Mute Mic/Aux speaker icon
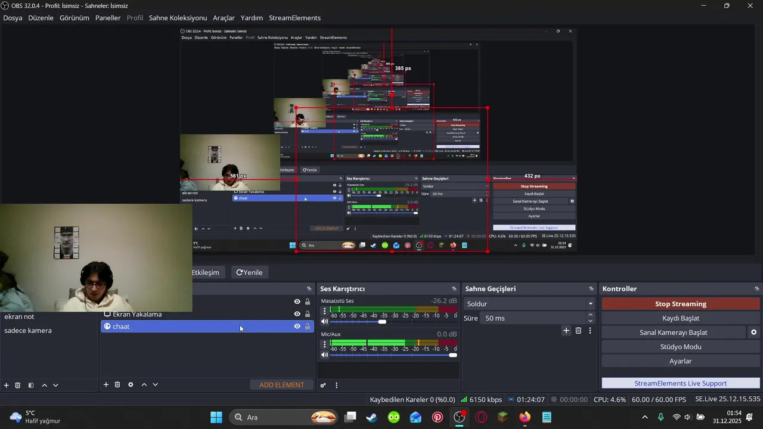 325,355
